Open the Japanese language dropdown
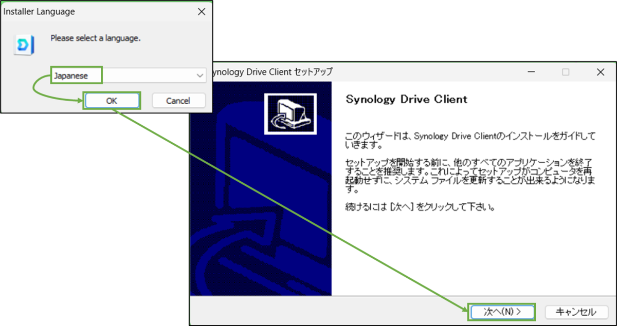 click(129, 75)
